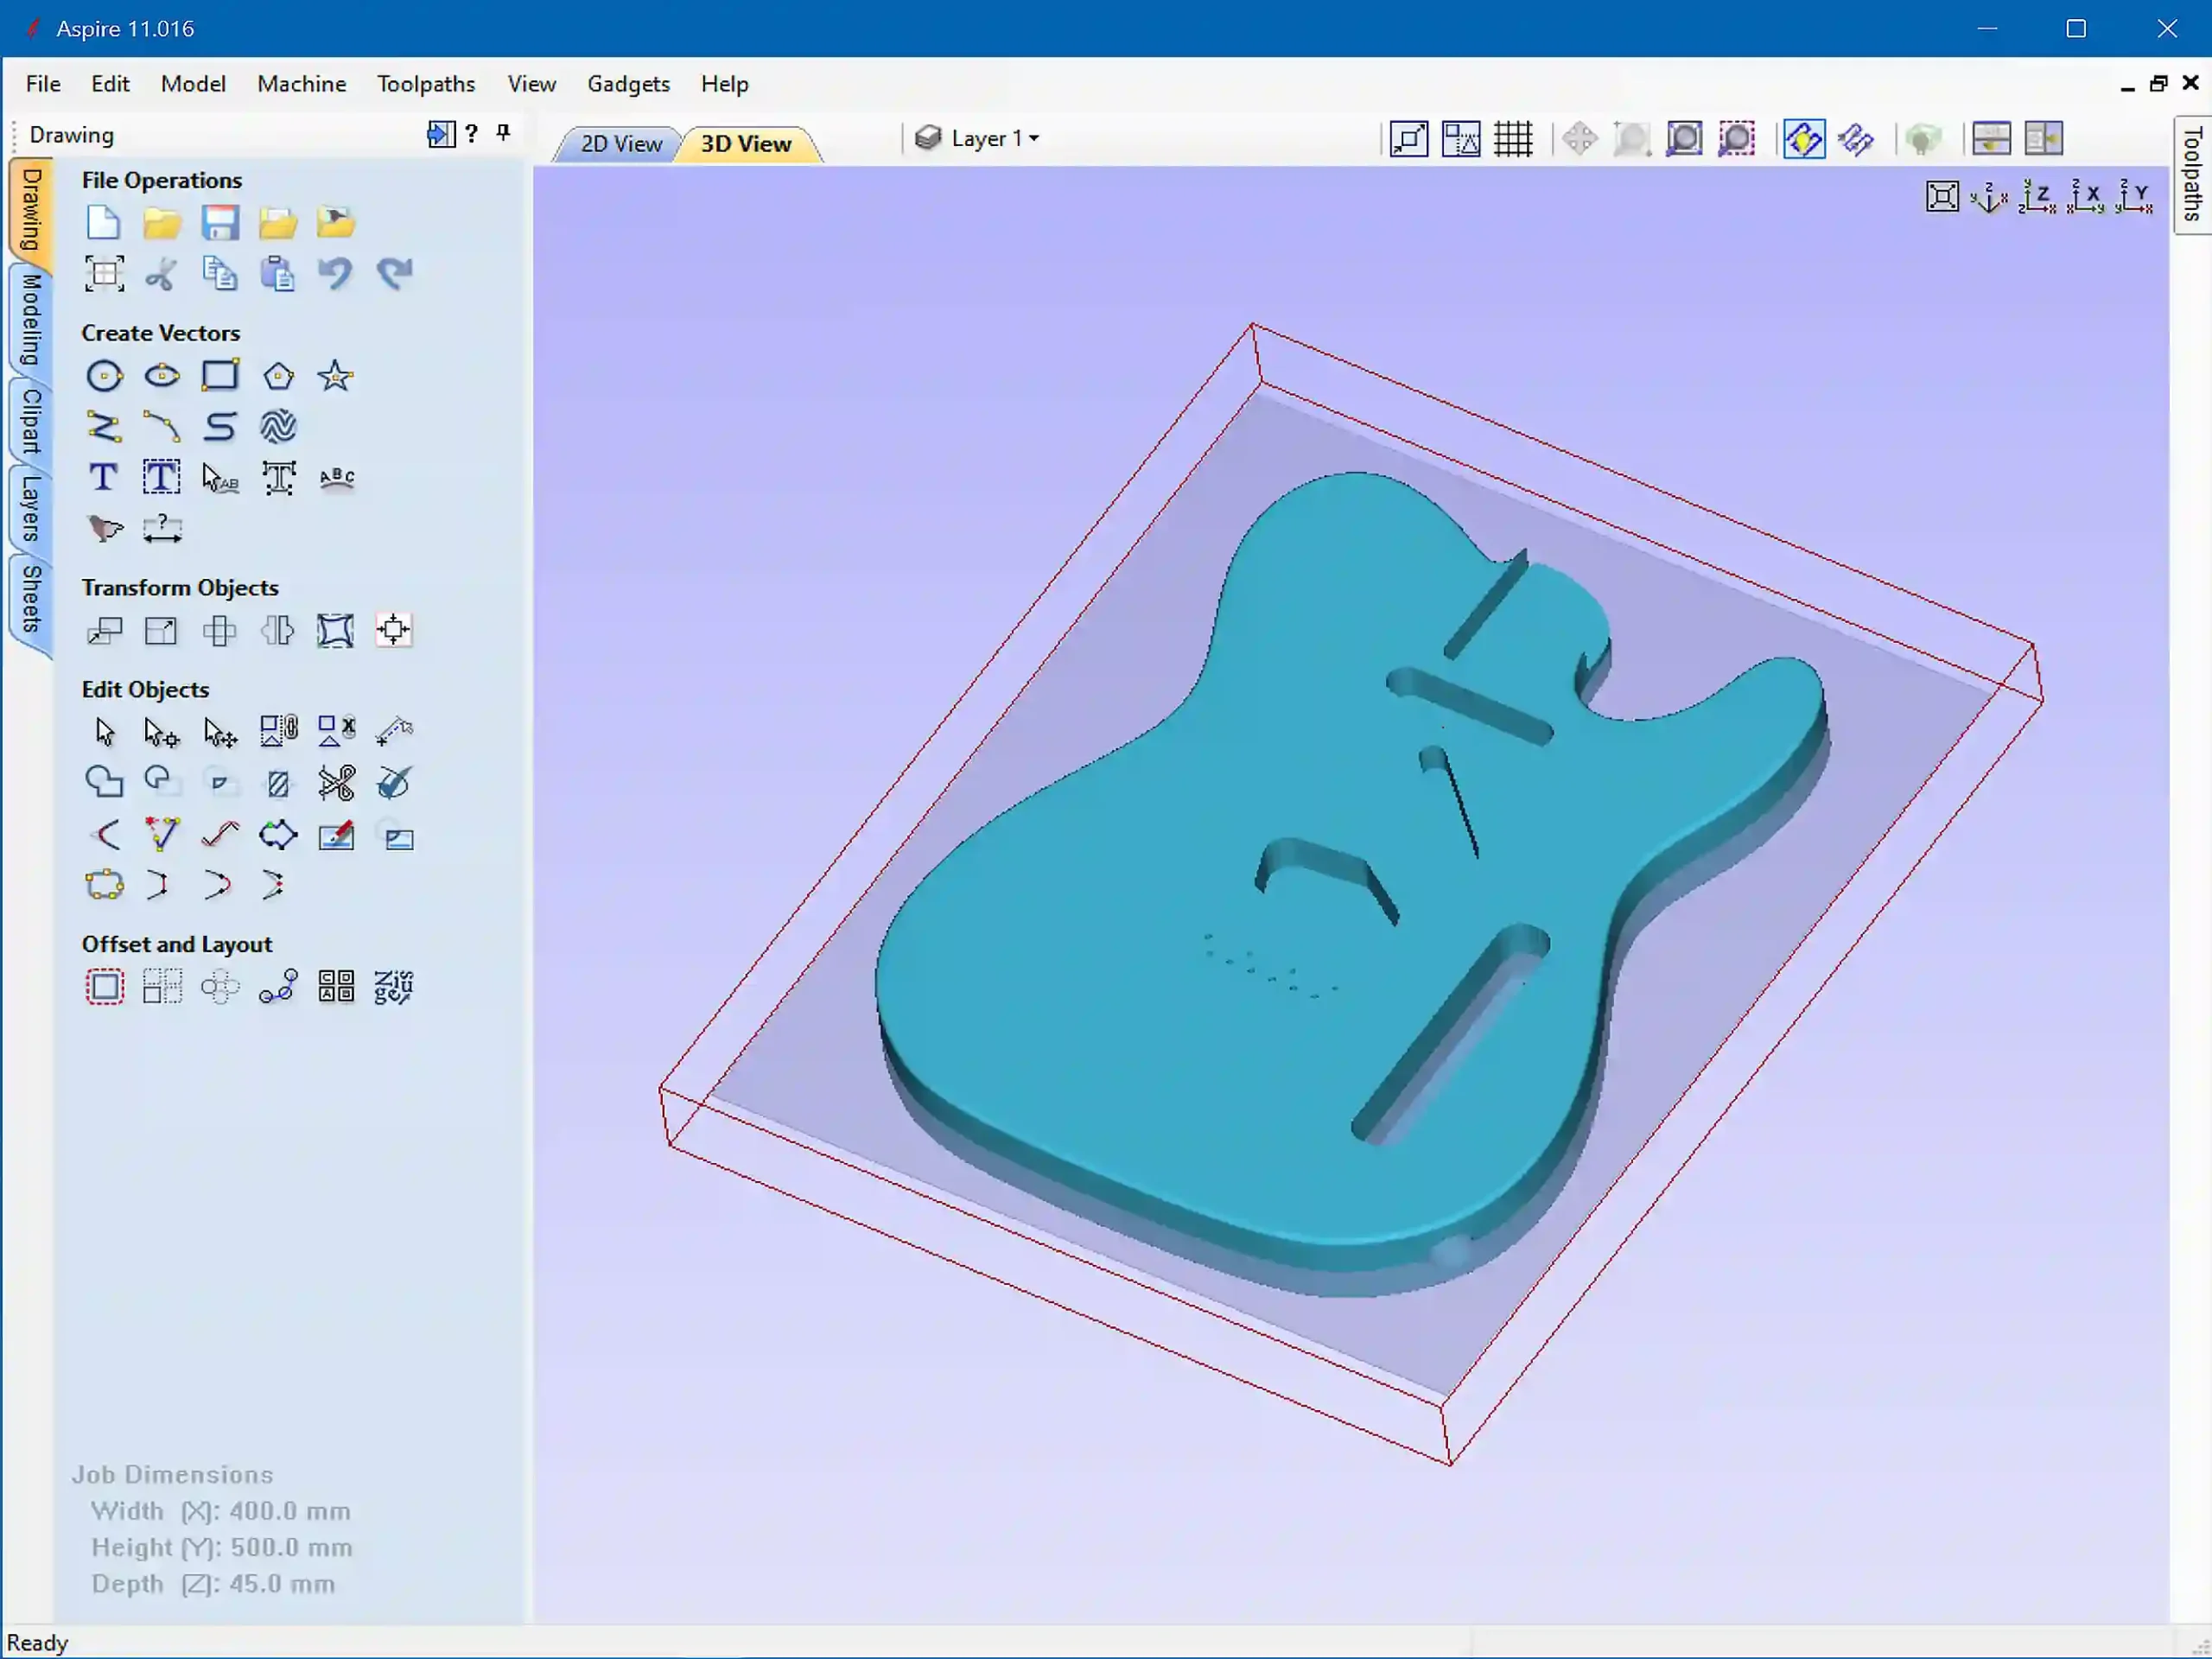The width and height of the screenshot is (2212, 1659).
Task: Select the Draw Ellipse tool
Action: coord(162,376)
